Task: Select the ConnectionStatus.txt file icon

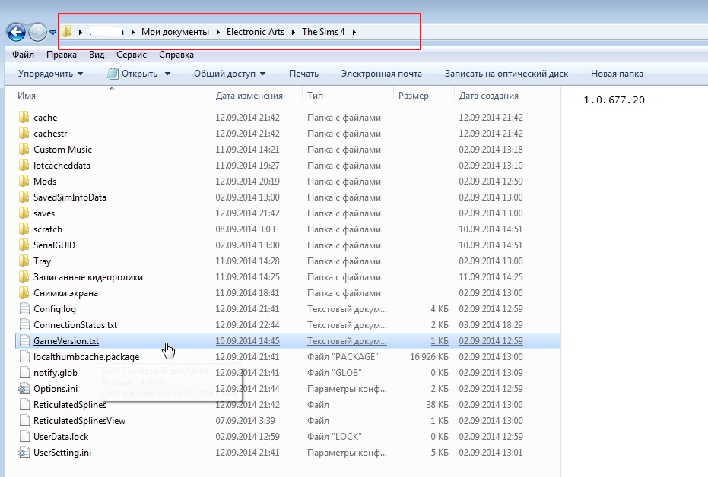Action: 24,324
